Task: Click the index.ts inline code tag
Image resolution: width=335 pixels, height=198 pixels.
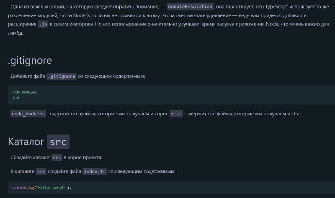Action: click(x=95, y=171)
